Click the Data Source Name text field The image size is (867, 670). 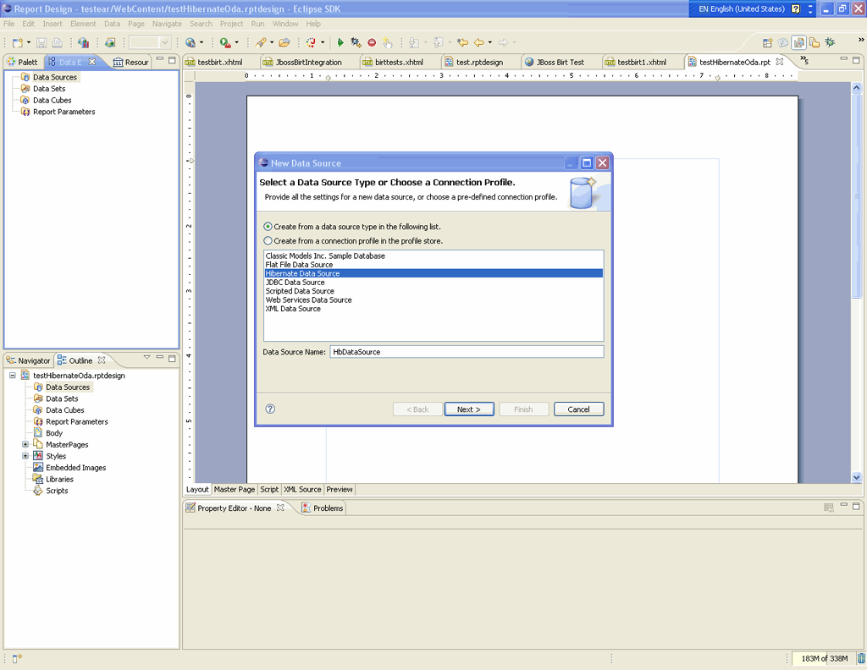467,352
